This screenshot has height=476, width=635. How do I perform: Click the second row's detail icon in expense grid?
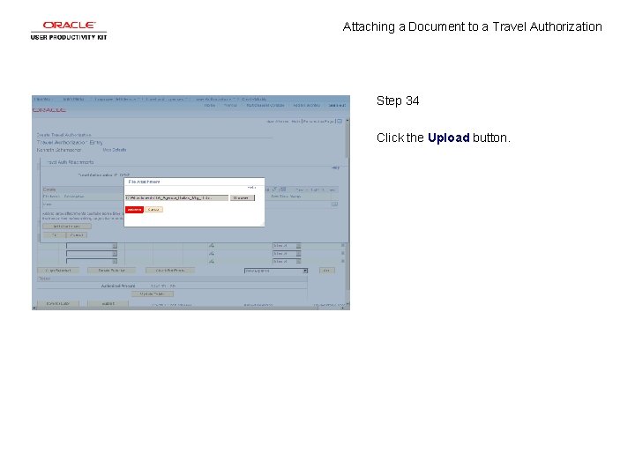212,254
